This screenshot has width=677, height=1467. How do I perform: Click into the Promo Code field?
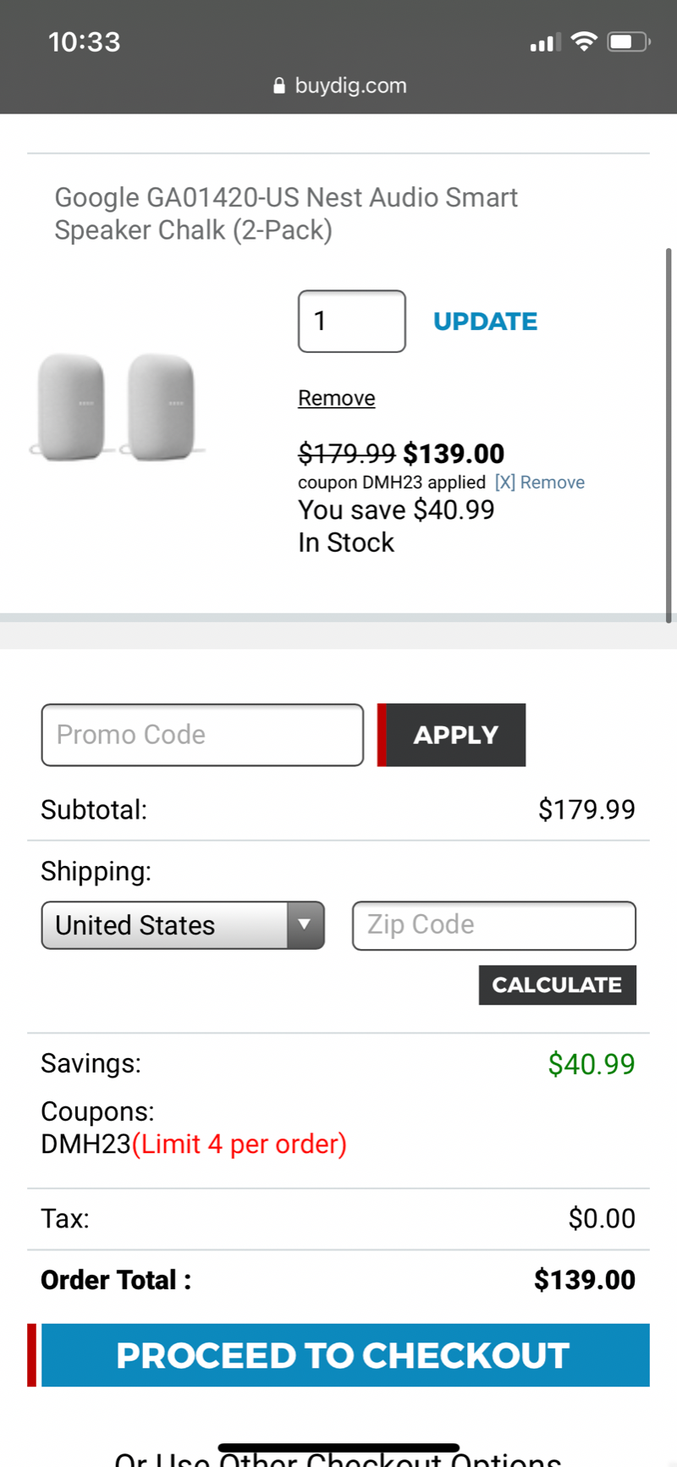(x=202, y=735)
